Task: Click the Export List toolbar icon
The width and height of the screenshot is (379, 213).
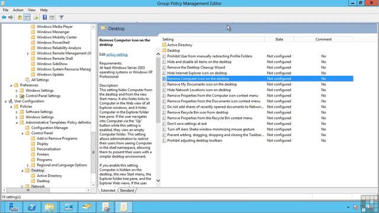Action: click(36, 17)
